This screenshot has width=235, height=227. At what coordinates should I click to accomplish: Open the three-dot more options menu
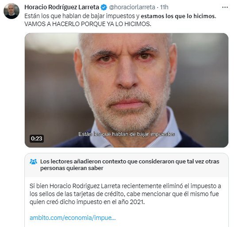[x=225, y=8]
